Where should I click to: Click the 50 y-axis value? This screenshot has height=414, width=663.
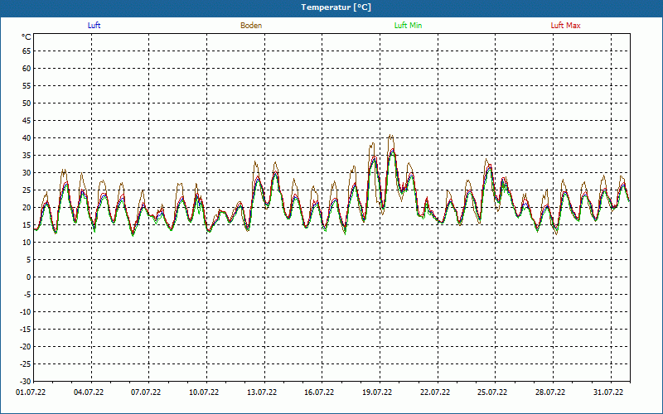pos(27,103)
